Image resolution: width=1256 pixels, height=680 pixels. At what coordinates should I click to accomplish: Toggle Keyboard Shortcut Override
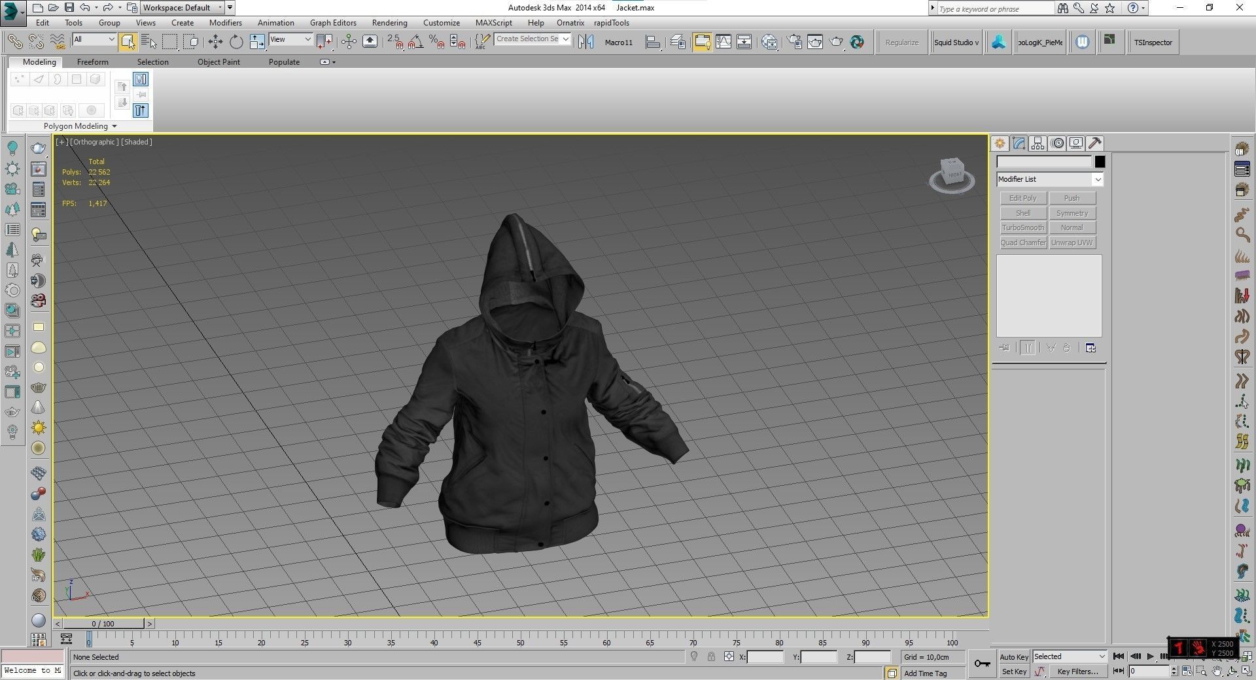370,42
